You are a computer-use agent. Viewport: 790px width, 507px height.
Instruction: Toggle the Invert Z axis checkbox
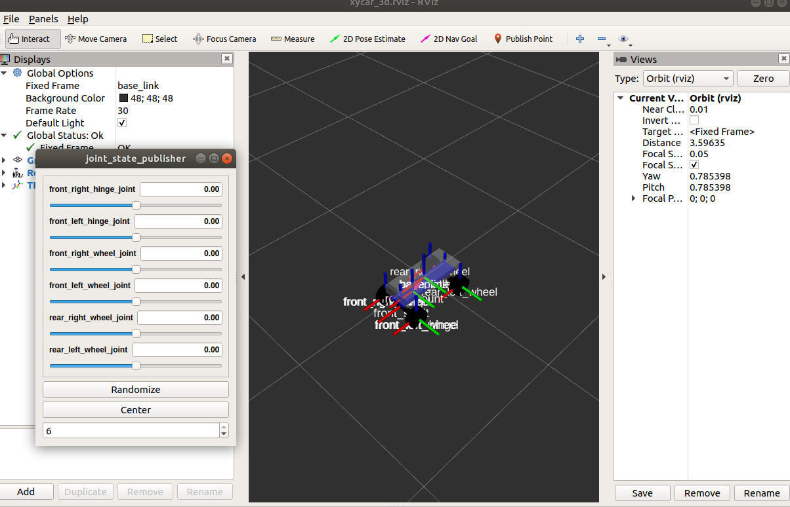694,121
